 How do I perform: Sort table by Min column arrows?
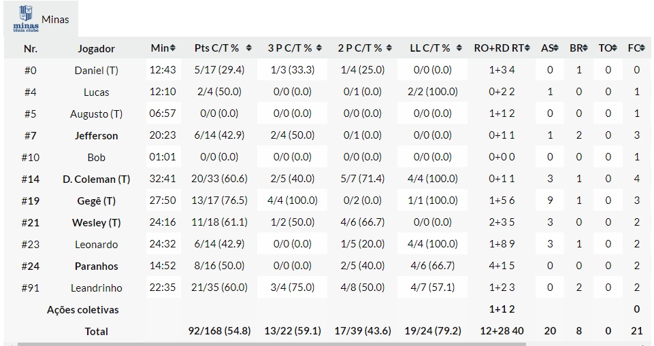(173, 48)
